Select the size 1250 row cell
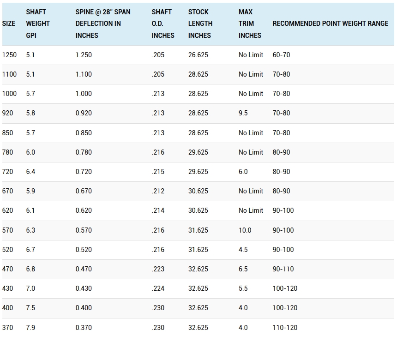The height and width of the screenshot is (342, 397). tap(9, 55)
